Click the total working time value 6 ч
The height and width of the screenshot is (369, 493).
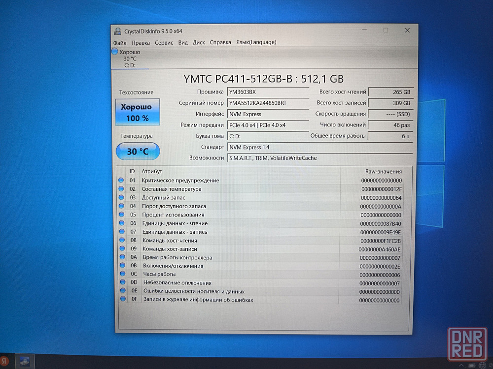(x=390, y=136)
